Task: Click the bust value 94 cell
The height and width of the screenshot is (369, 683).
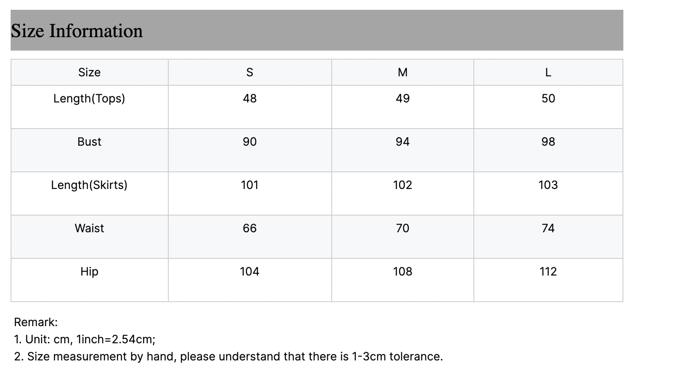Action: (403, 150)
